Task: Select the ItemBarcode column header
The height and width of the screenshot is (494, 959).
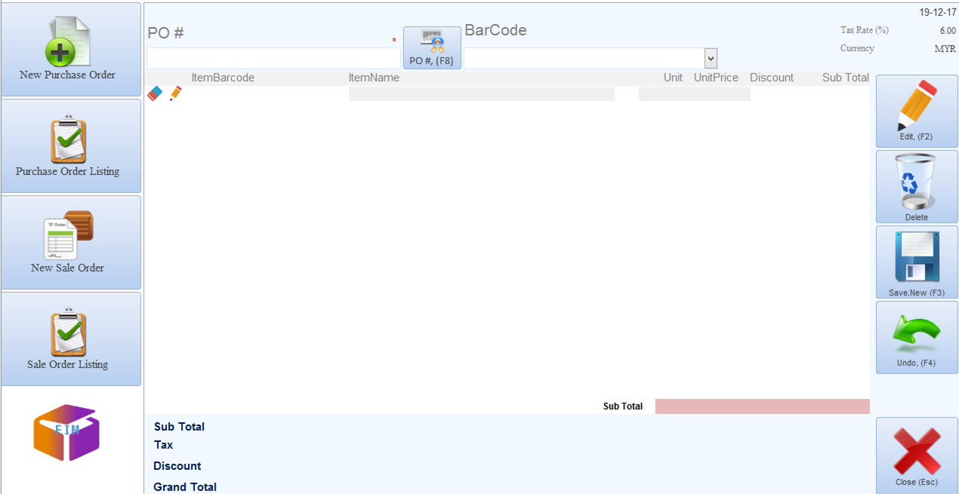Action: tap(223, 78)
